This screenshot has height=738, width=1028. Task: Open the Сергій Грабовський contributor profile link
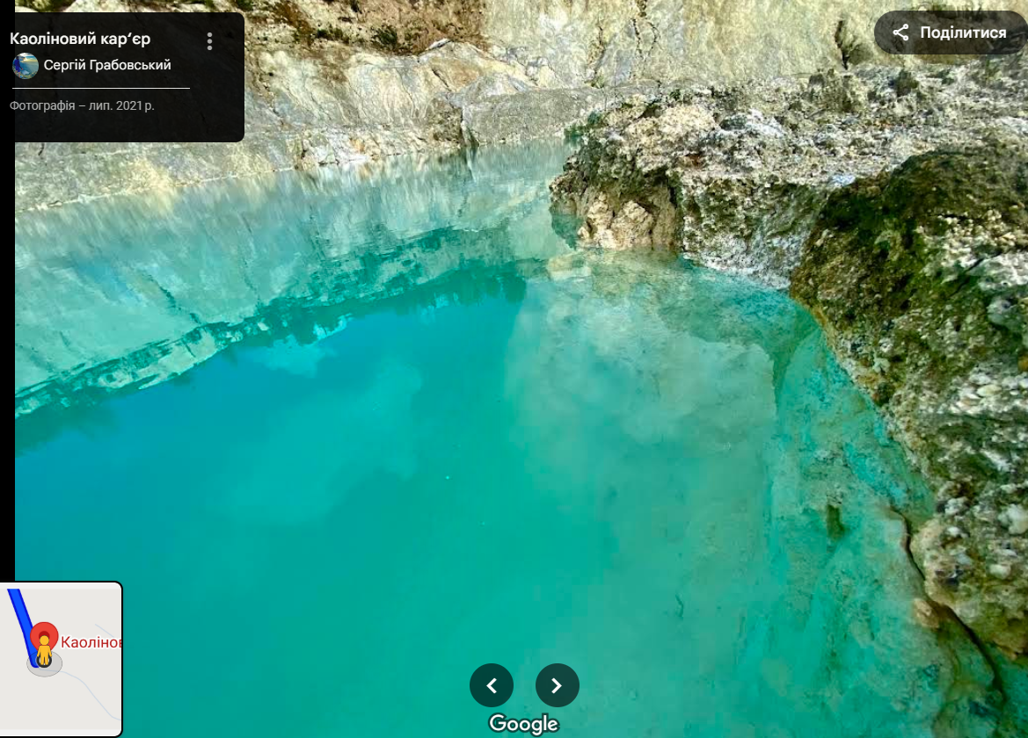pos(107,66)
